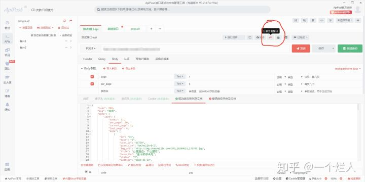Click the share arrow icon in project panel header
This screenshot has width=365, height=182.
tap(71, 21)
